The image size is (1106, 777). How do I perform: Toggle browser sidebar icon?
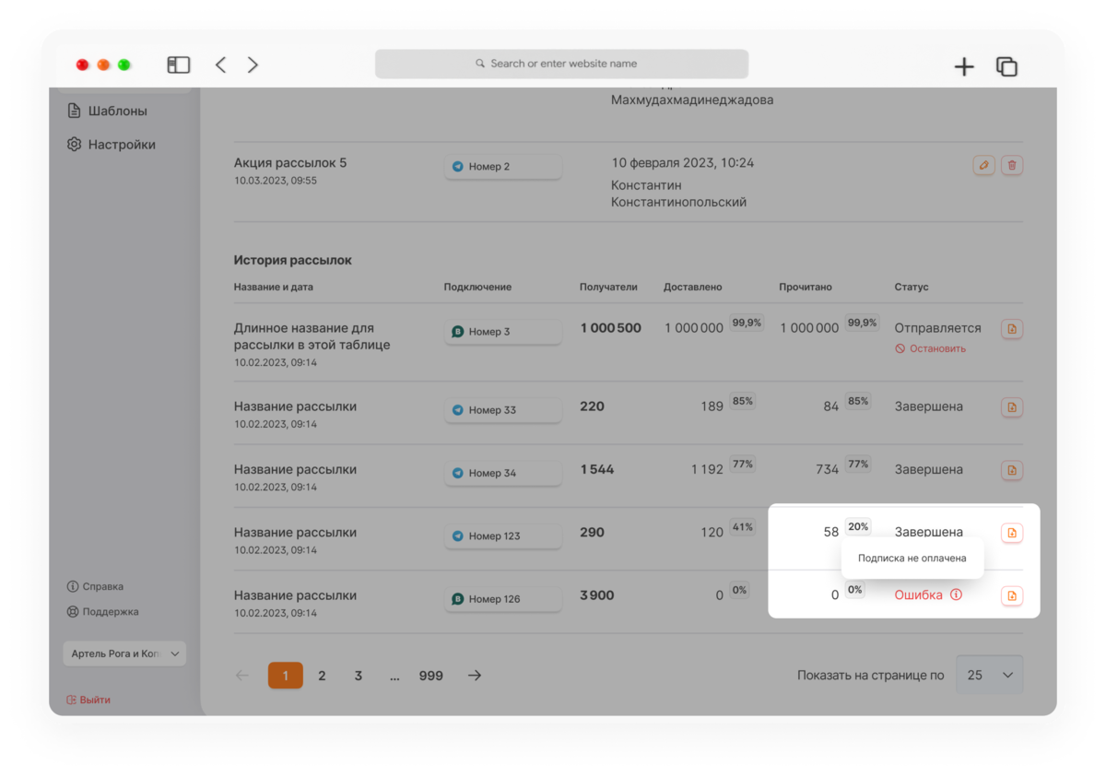coord(178,65)
